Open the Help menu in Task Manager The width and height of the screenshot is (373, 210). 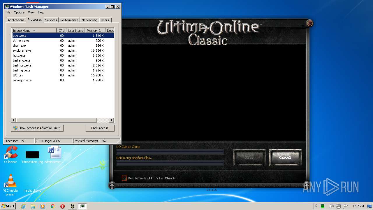pyautogui.click(x=41, y=12)
